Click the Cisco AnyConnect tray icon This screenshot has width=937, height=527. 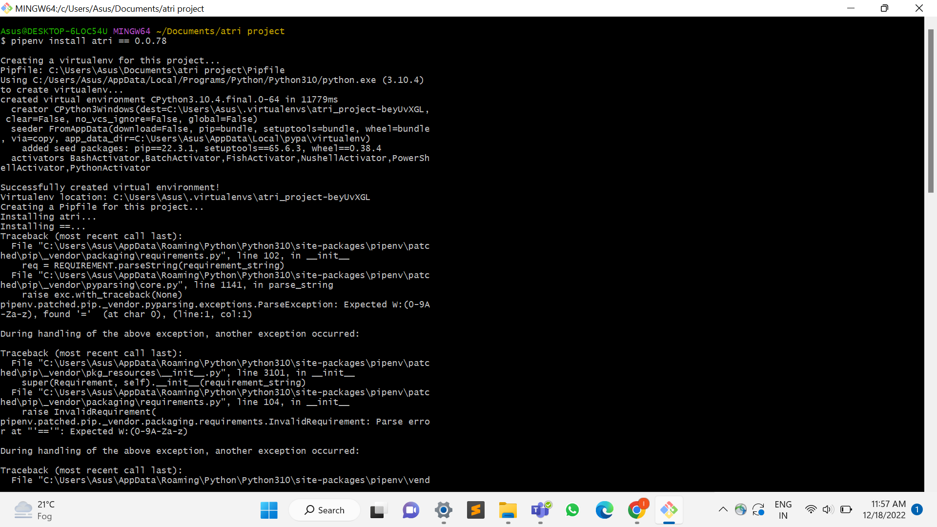click(x=741, y=509)
